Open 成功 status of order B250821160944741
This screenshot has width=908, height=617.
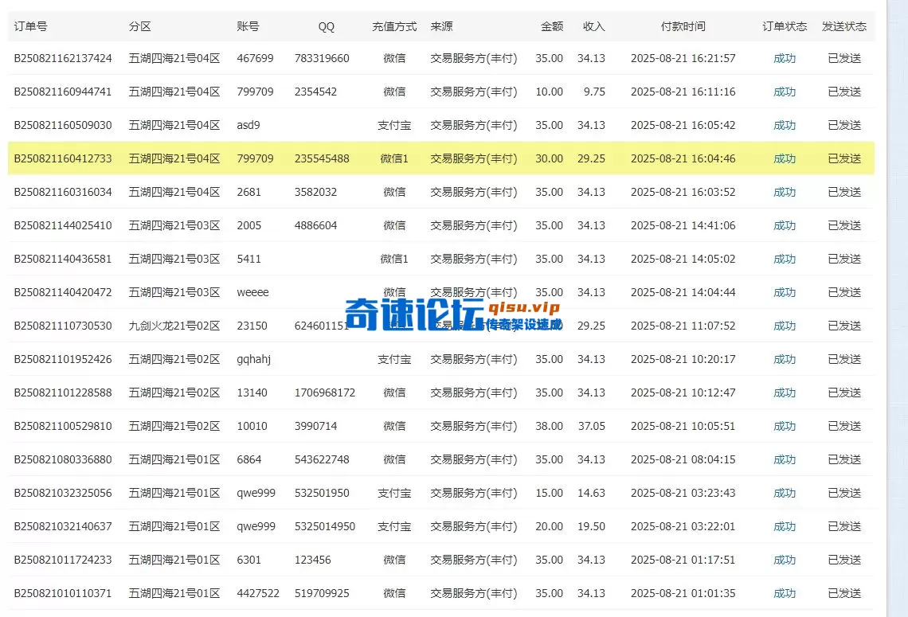pos(784,92)
